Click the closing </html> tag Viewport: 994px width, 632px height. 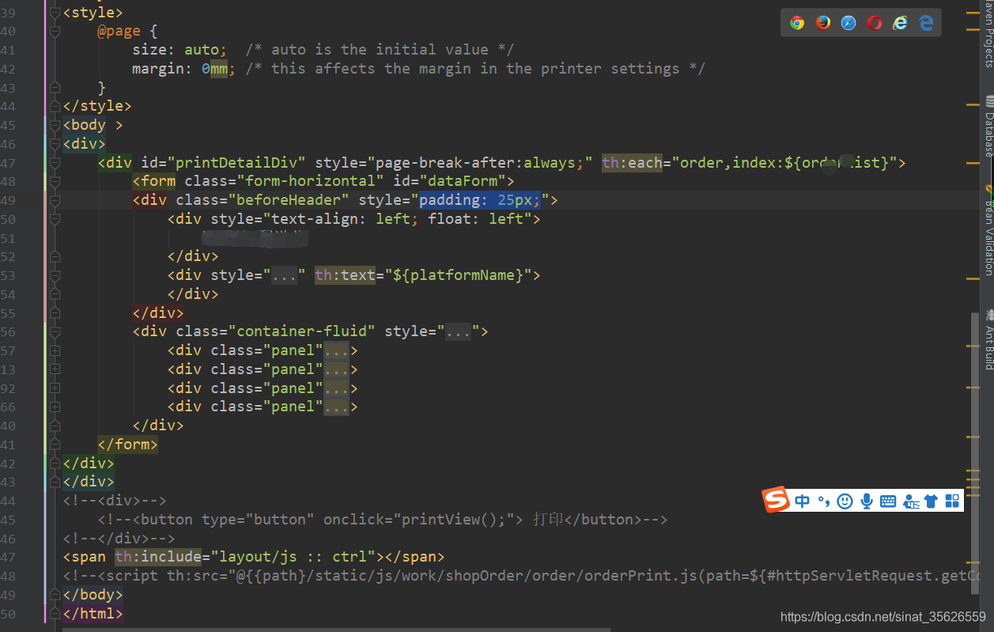click(93, 613)
